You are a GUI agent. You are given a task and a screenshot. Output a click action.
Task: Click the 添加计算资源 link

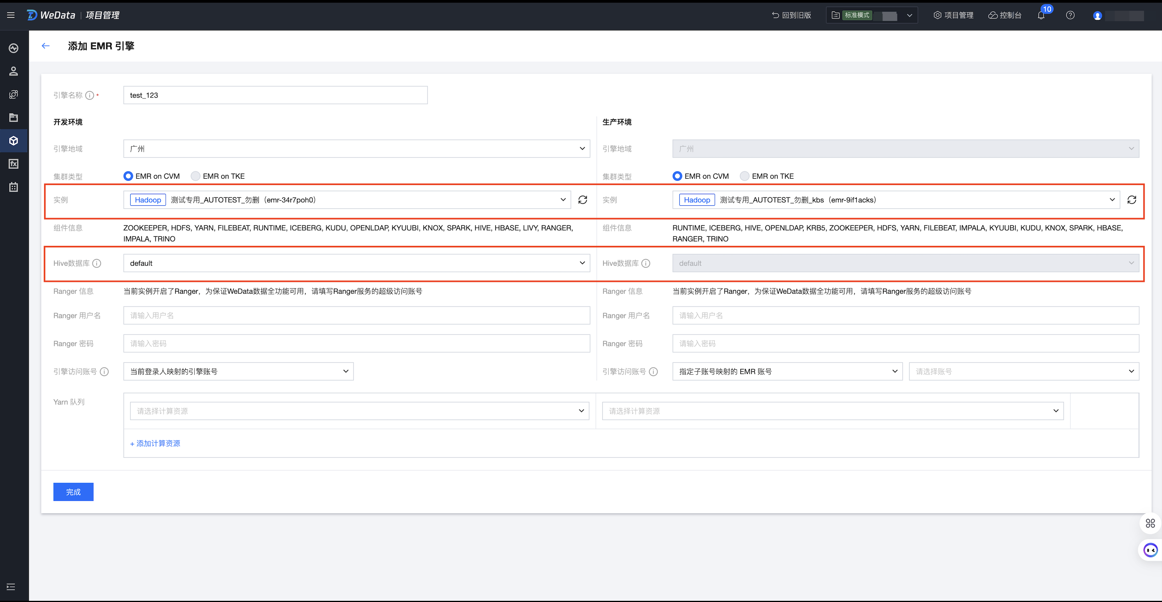click(x=155, y=444)
